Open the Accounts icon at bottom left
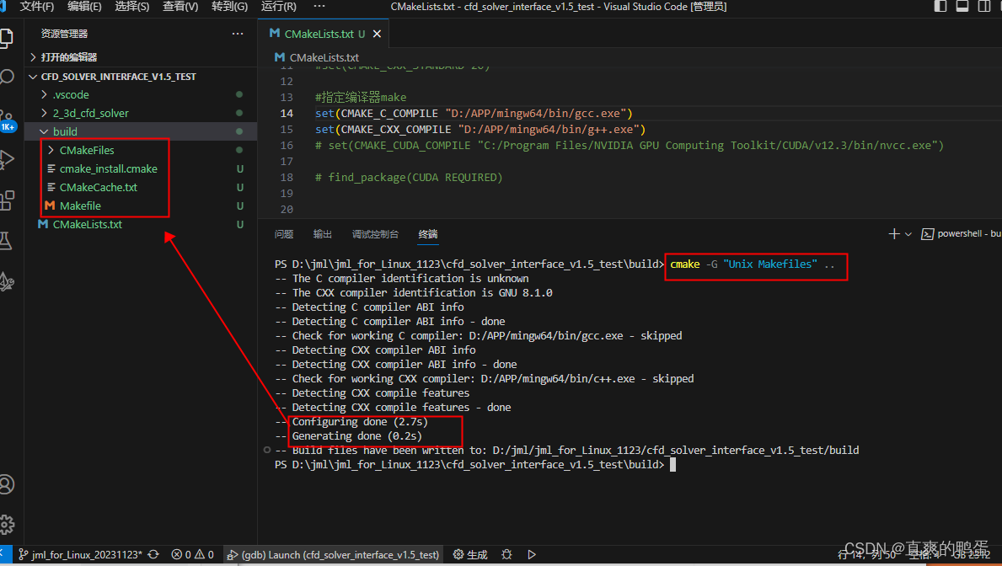This screenshot has width=1002, height=566. [8, 484]
